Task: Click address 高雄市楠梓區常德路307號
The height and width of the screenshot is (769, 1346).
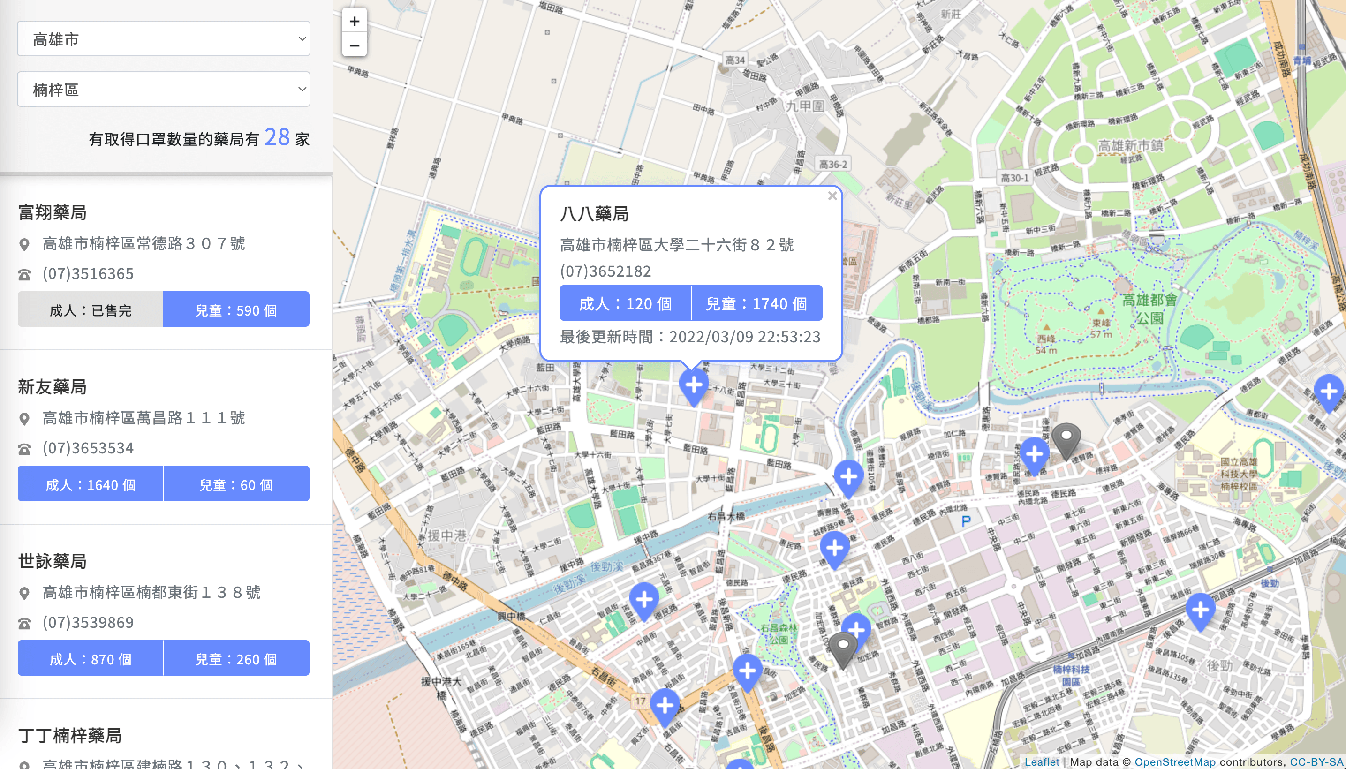Action: 144,243
